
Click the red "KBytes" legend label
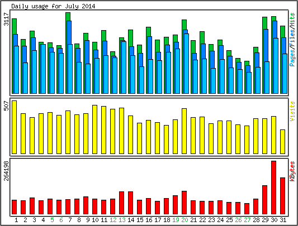pyautogui.click(x=292, y=171)
